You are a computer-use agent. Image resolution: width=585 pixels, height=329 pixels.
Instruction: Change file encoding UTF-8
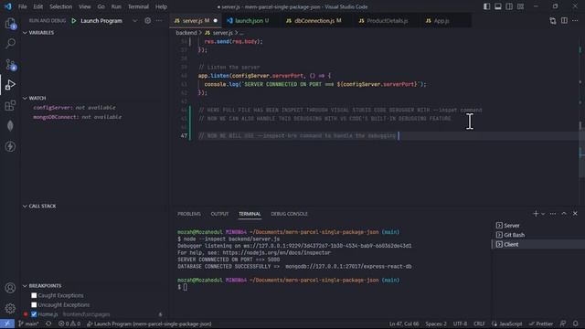coord(460,324)
